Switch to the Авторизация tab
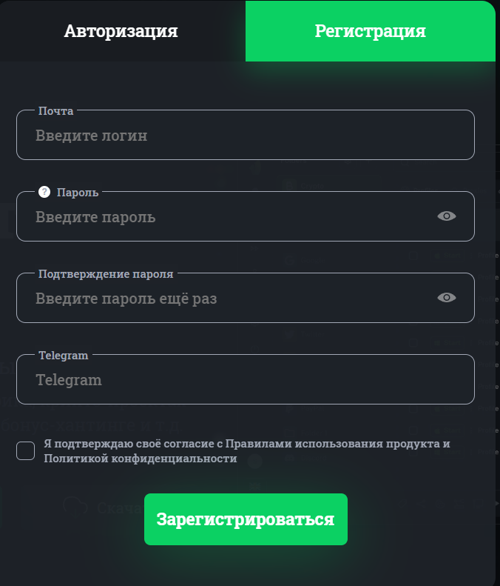Screen dimensions: 500x586 pyautogui.click(x=121, y=31)
